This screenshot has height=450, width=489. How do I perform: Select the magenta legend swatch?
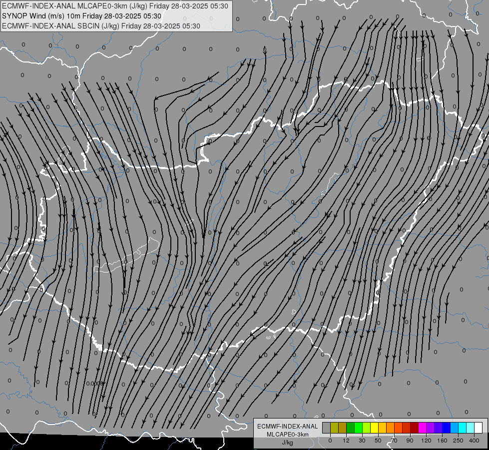(x=423, y=428)
